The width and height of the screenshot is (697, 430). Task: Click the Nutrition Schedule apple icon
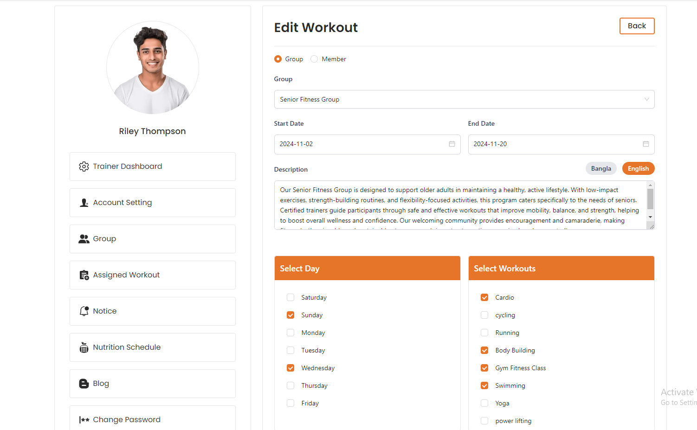click(84, 347)
